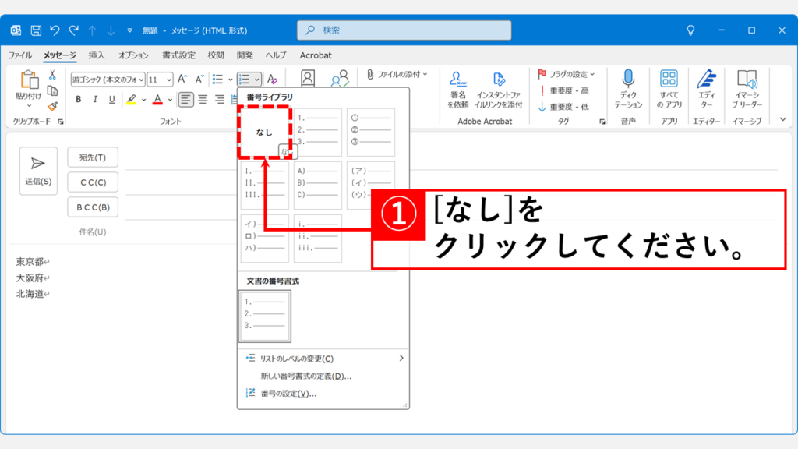
Task: Go to next item arrow
Action: click(111, 30)
